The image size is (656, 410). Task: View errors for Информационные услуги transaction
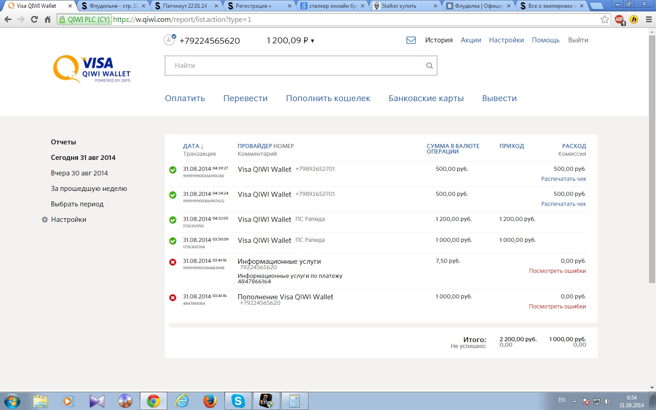tap(558, 271)
